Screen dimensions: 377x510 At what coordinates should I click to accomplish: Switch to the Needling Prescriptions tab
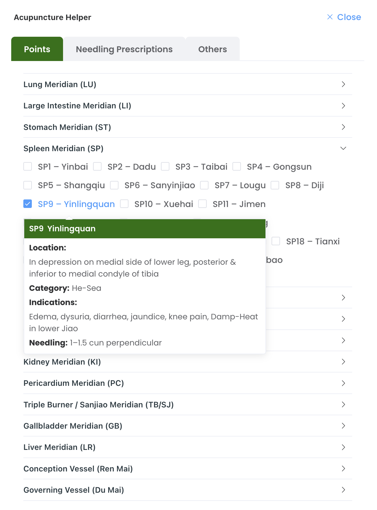click(124, 49)
